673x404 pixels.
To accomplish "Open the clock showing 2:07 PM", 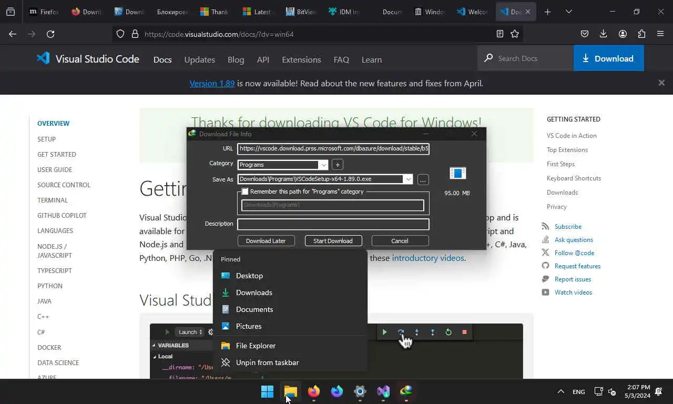I will coord(638,391).
